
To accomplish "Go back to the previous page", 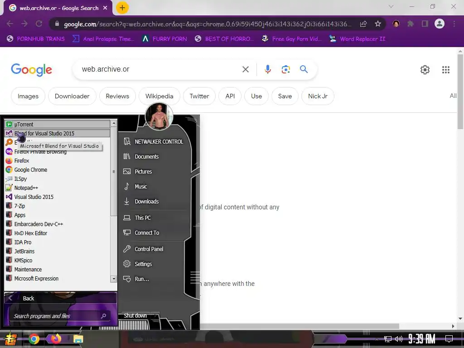I will coord(10,24).
